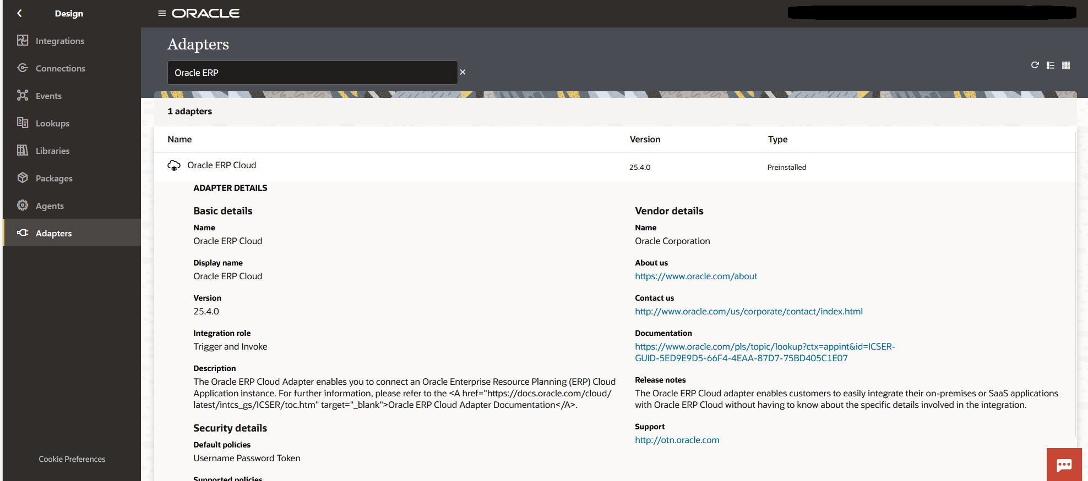The image size is (1088, 481).
Task: Clear the Oracle ERP search text
Action: [x=463, y=72]
